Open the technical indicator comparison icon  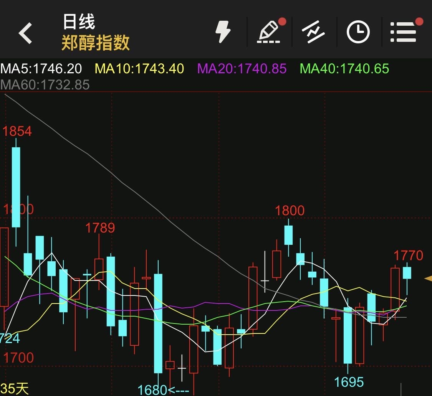(313, 31)
